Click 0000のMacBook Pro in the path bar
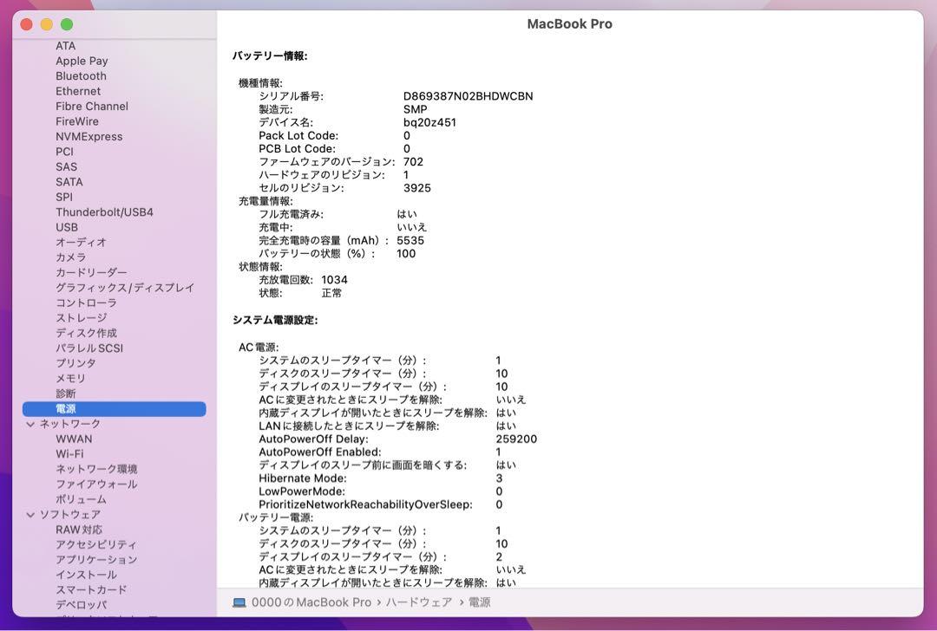 pos(311,602)
